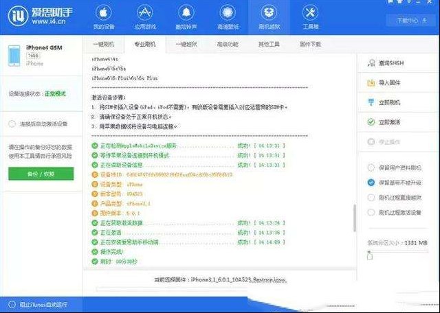
Task: Click the 导入固件 folder icon
Action: 371,82
